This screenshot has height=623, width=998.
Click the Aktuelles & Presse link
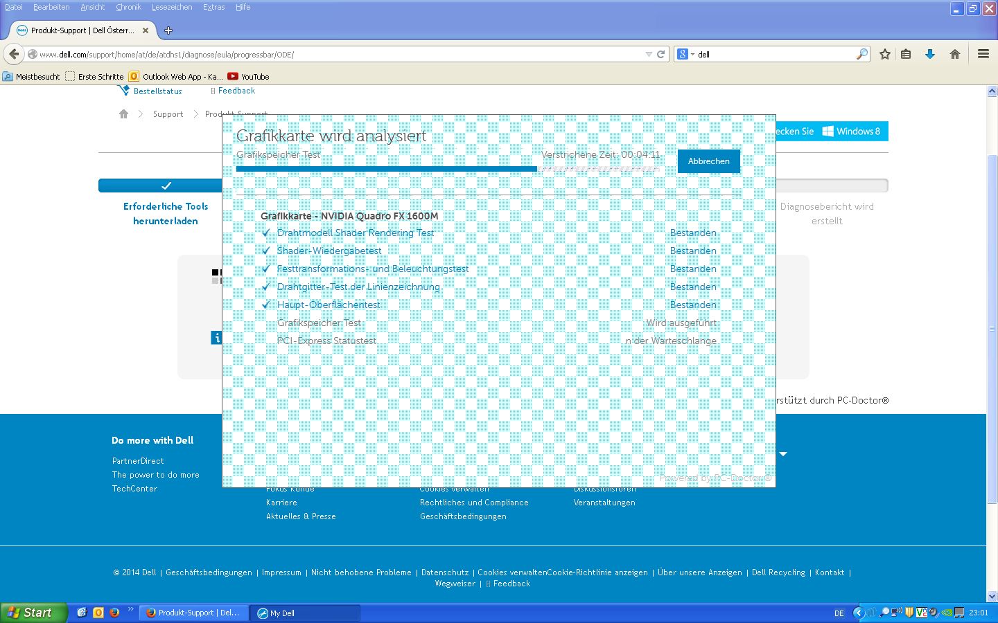301,516
